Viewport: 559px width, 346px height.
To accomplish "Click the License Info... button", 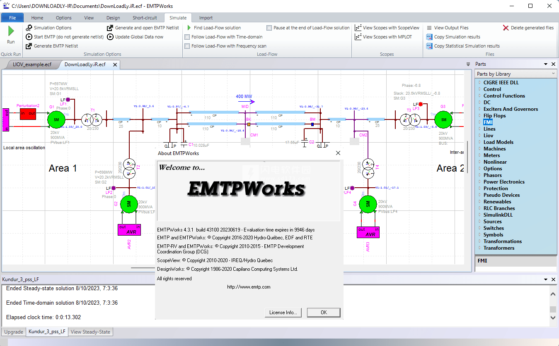I will 283,313.
